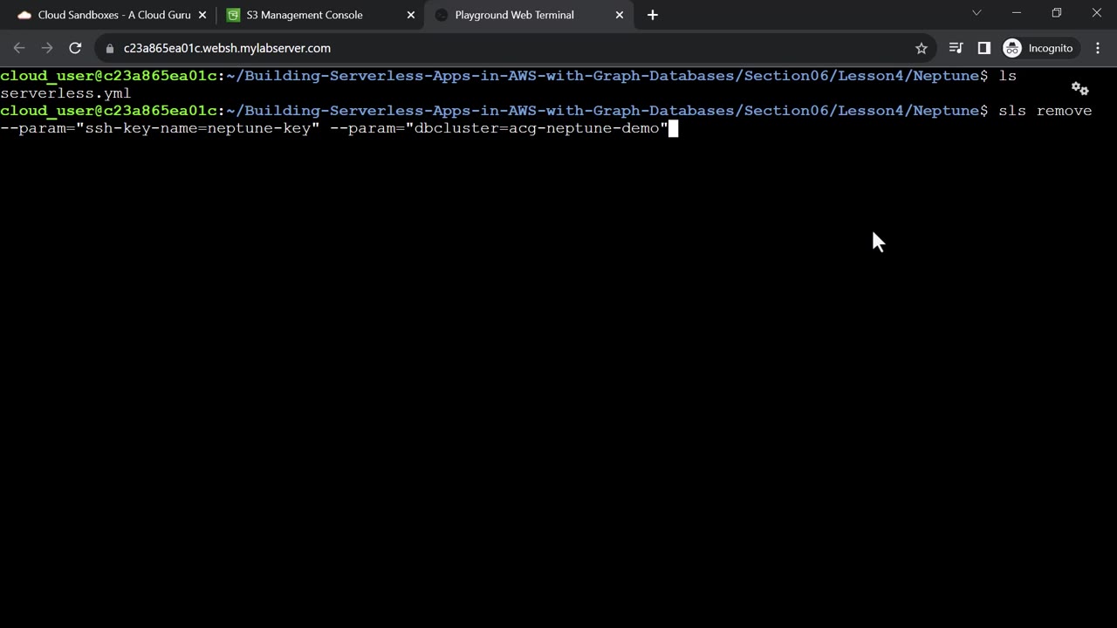
Task: Switch to S3 Management Console tab
Action: [x=319, y=15]
